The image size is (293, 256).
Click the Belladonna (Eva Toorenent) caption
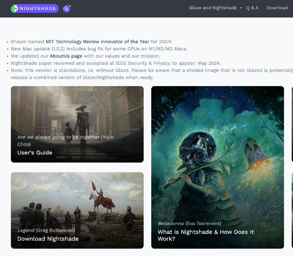(189, 223)
